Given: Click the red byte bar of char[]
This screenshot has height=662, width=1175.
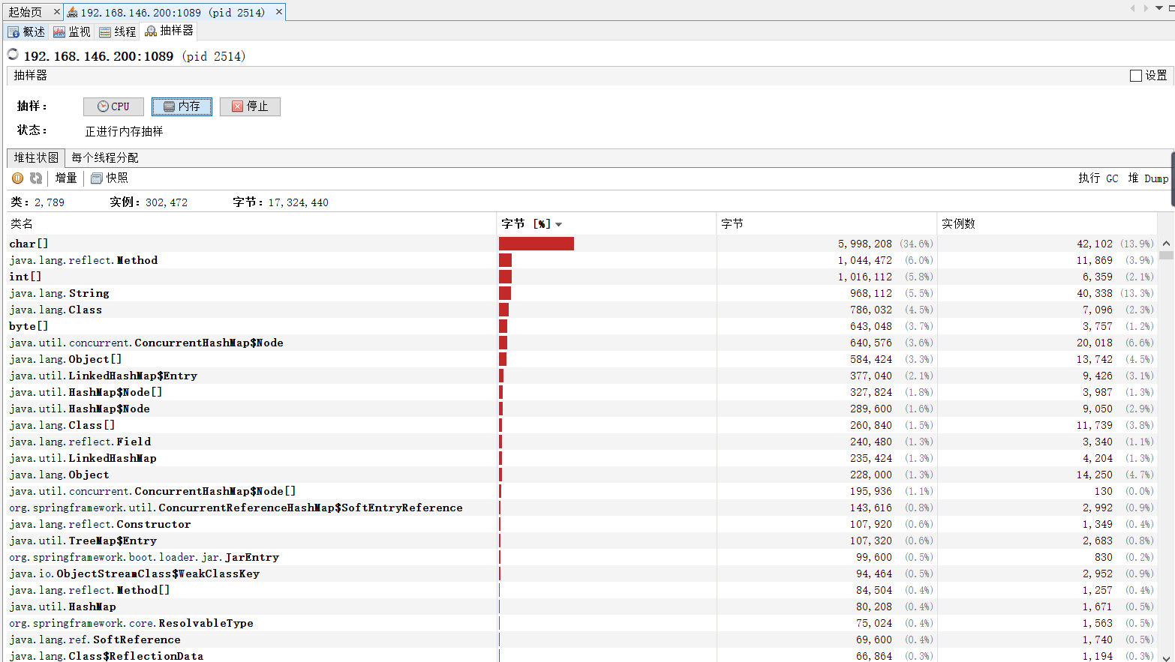Looking at the screenshot, I should [x=536, y=244].
